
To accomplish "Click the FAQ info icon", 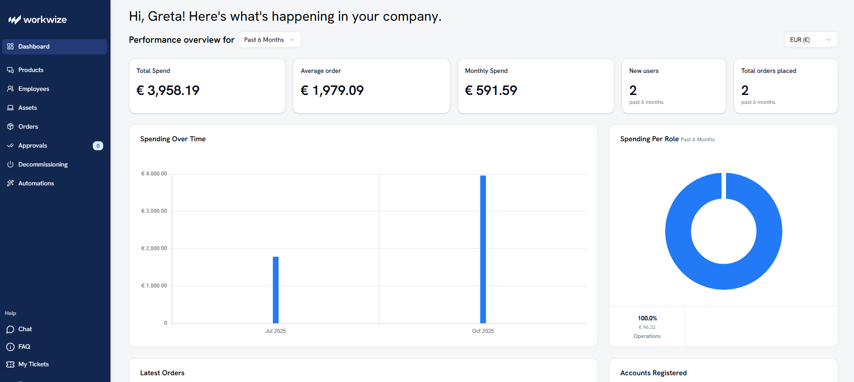I will [x=10, y=347].
